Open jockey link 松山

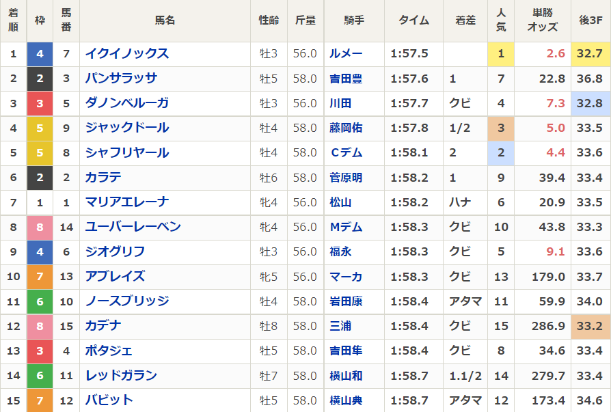340,202
